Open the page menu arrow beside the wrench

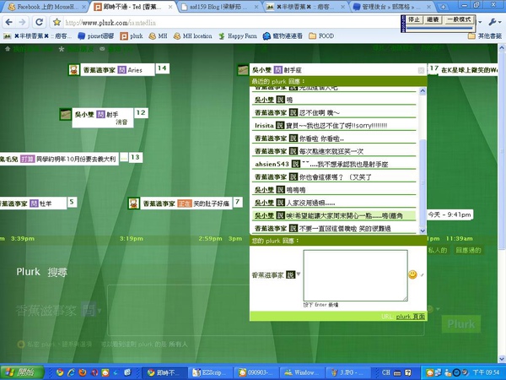pyautogui.click(x=480, y=22)
